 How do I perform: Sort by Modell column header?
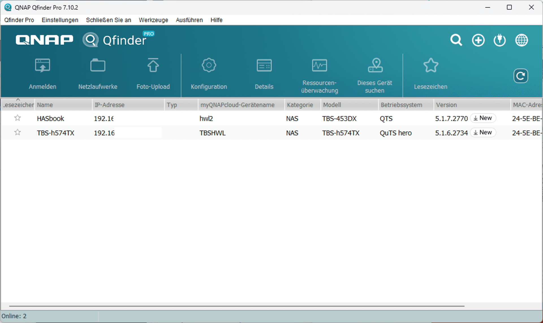coord(350,105)
